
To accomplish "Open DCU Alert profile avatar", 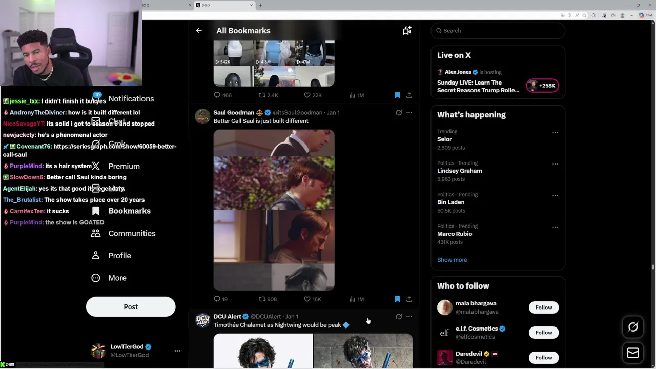I will [202, 320].
